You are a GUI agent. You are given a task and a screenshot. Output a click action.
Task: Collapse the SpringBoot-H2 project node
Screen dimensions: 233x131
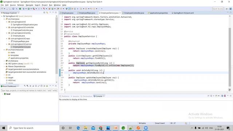point(2,16)
